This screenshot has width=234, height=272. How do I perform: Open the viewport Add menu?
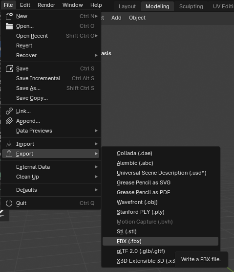(x=116, y=18)
